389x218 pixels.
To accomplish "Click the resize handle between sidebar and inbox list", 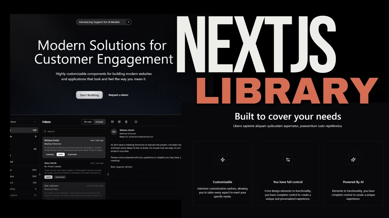I will point(40,174).
